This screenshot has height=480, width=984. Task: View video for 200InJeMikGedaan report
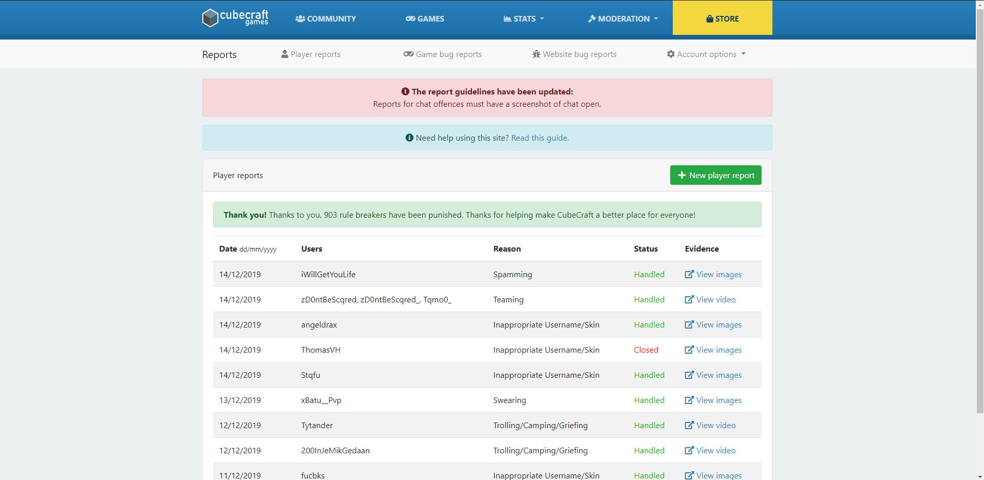[710, 450]
